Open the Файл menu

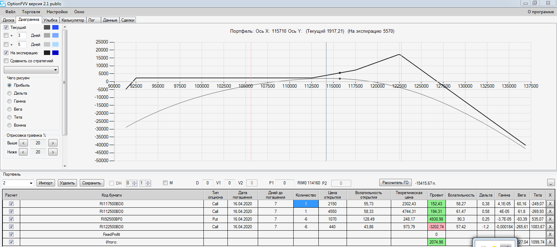tap(10, 12)
